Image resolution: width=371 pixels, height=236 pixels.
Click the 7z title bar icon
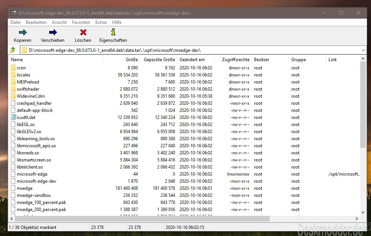(x=14, y=13)
